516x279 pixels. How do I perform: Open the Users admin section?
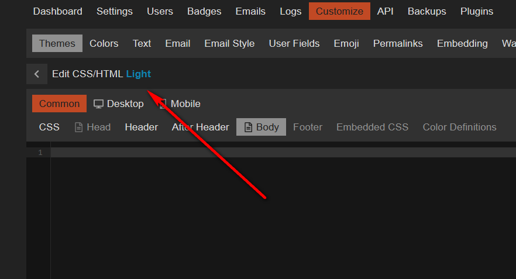coord(160,11)
